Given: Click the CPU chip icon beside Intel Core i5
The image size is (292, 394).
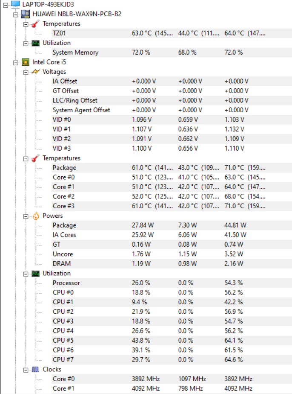Looking at the screenshot, I should (x=25, y=62).
